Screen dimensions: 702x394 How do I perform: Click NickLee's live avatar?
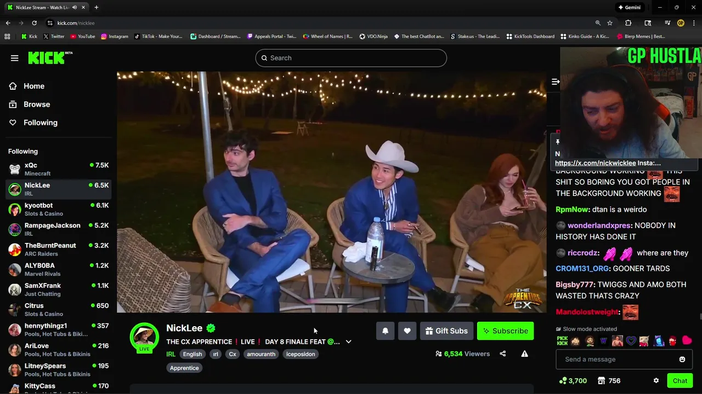click(144, 337)
